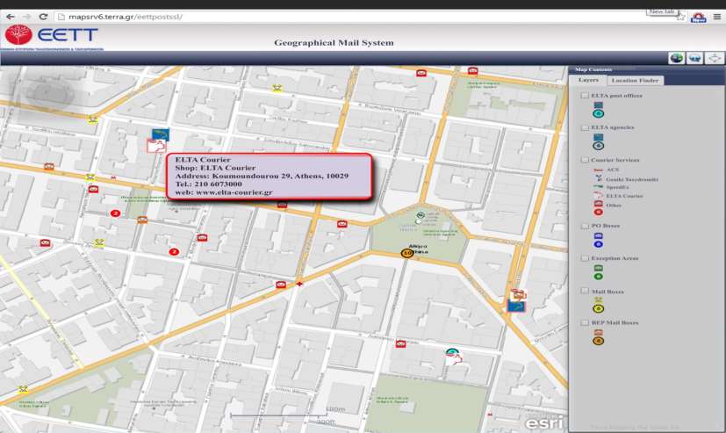Enable the Mail Boxes layer checkbox
Screen dimensions: 726x433
585,292
